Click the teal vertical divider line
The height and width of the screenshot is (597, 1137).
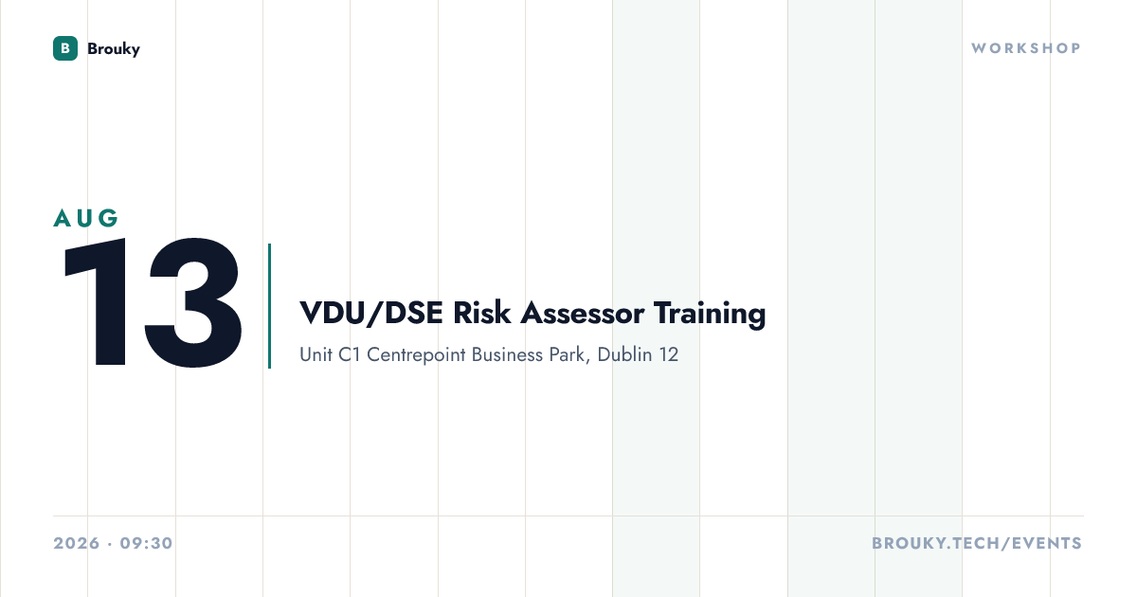click(269, 305)
